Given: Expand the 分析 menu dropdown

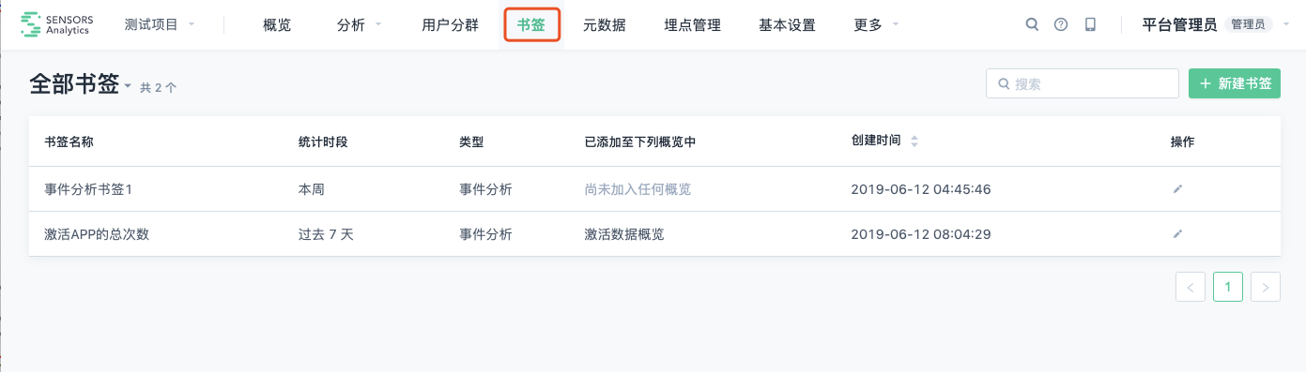Looking at the screenshot, I should pyautogui.click(x=359, y=25).
